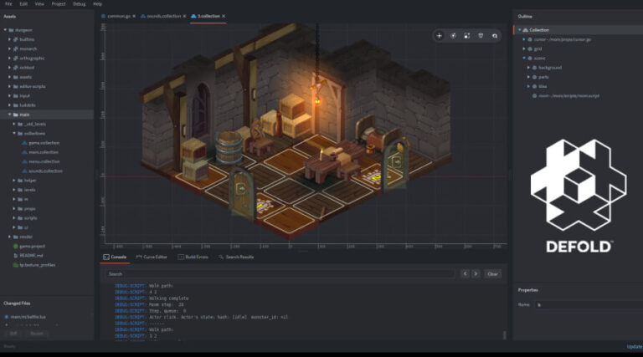The image size is (643, 357).
Task: Click the Revert button under Changed Files
Action: pos(37,334)
